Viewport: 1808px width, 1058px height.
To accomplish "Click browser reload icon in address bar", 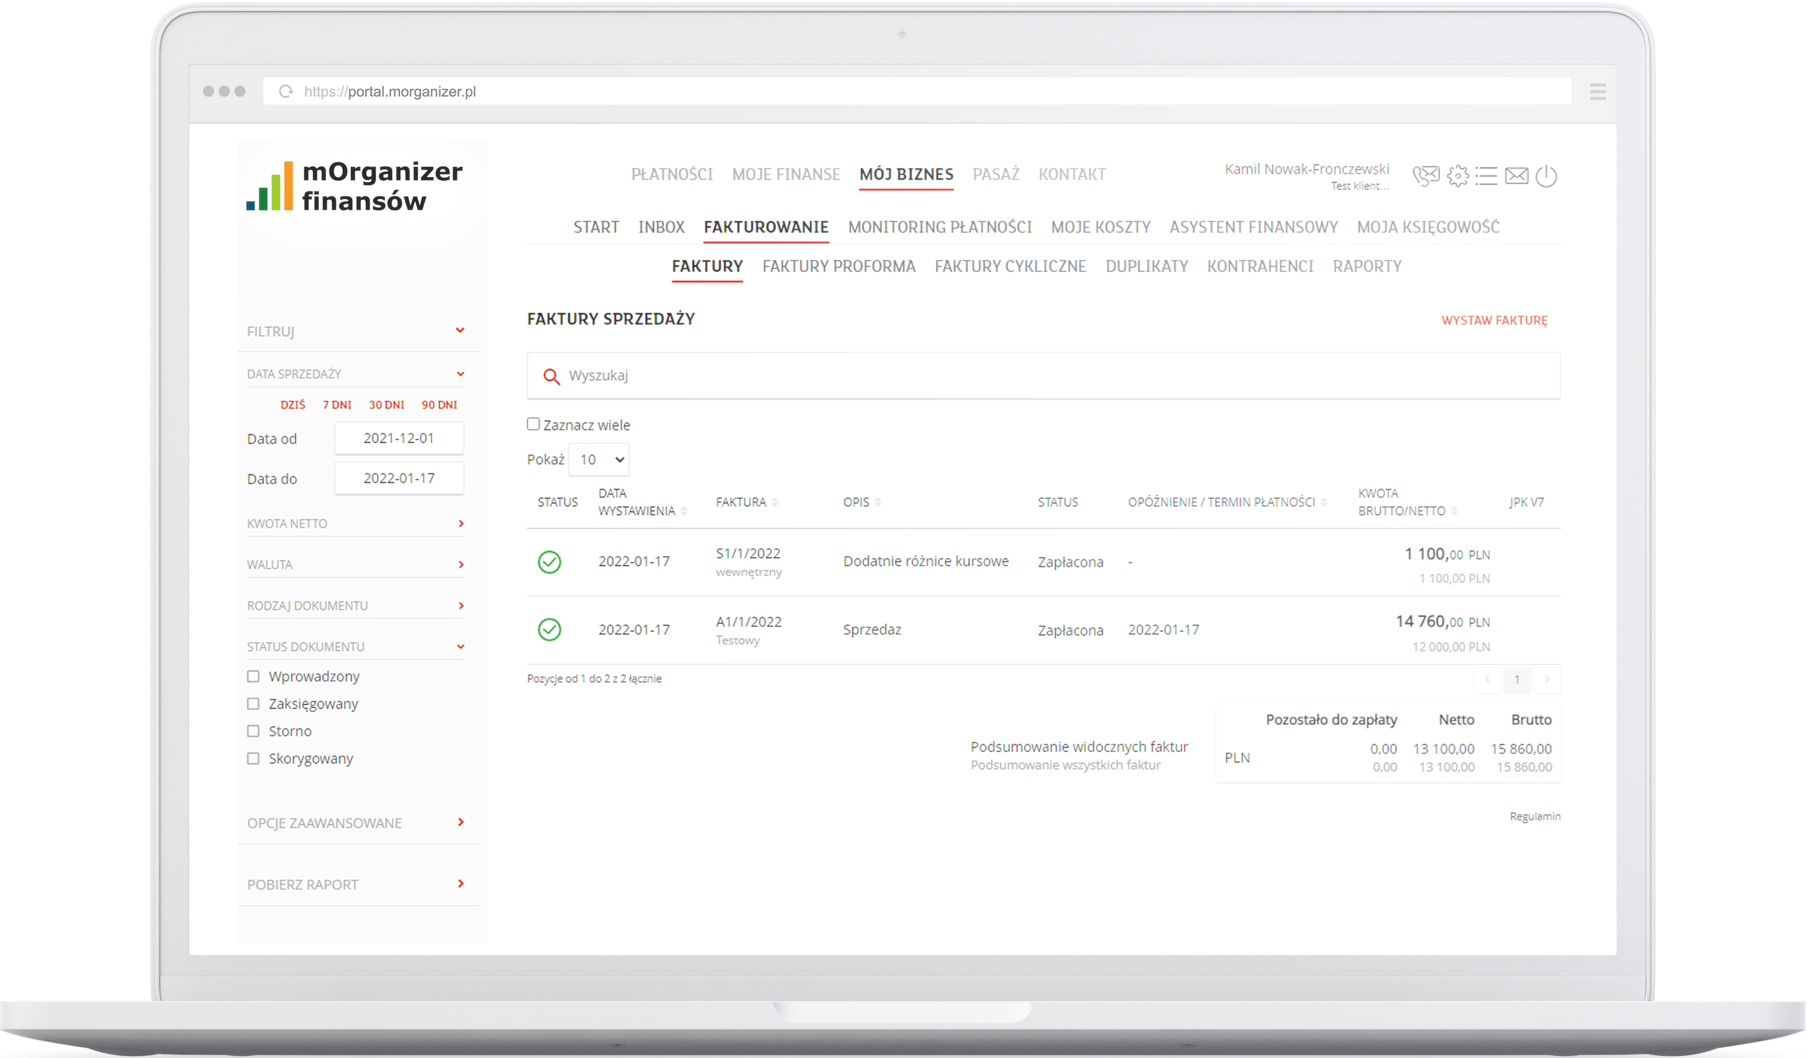I will click(x=286, y=92).
